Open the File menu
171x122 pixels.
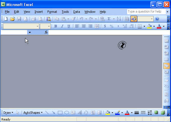7,12
